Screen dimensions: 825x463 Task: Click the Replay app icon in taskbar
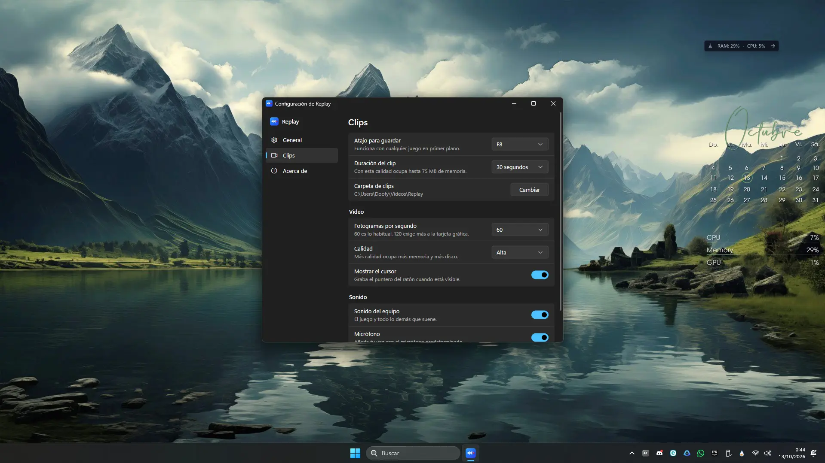pos(470,453)
